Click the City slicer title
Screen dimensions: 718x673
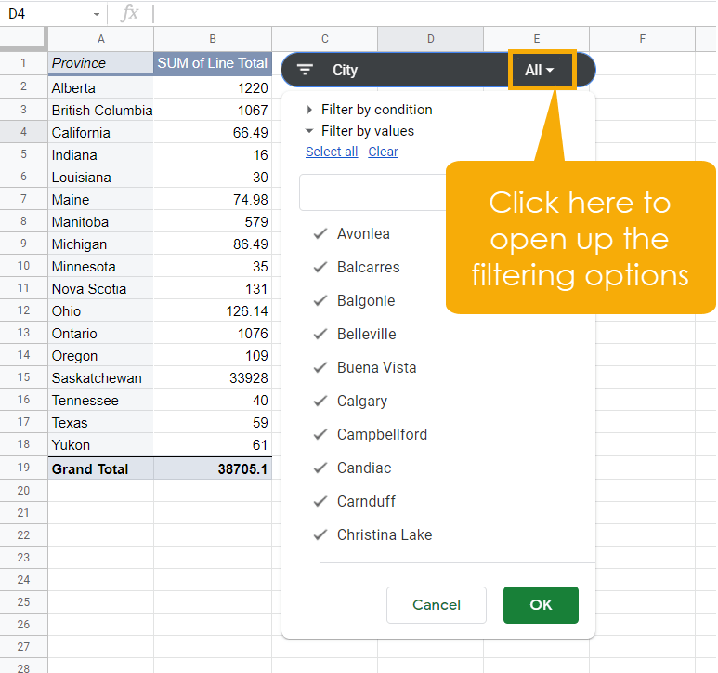pyautogui.click(x=345, y=70)
